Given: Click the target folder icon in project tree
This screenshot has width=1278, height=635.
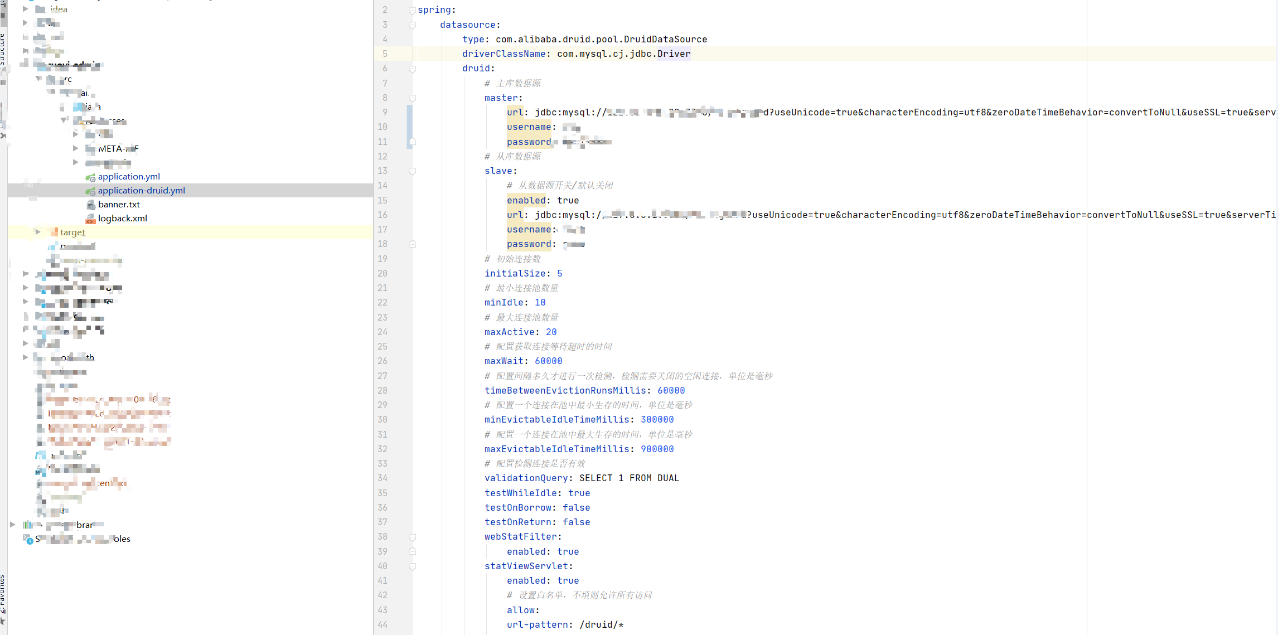Looking at the screenshot, I should 54,232.
